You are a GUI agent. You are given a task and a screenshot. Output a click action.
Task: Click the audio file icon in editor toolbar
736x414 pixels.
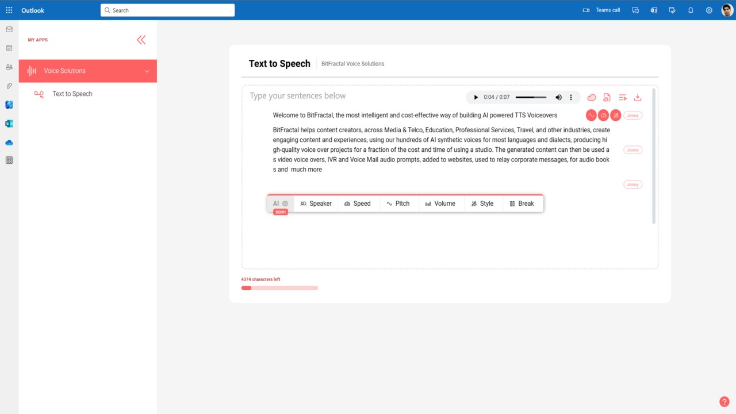607,98
